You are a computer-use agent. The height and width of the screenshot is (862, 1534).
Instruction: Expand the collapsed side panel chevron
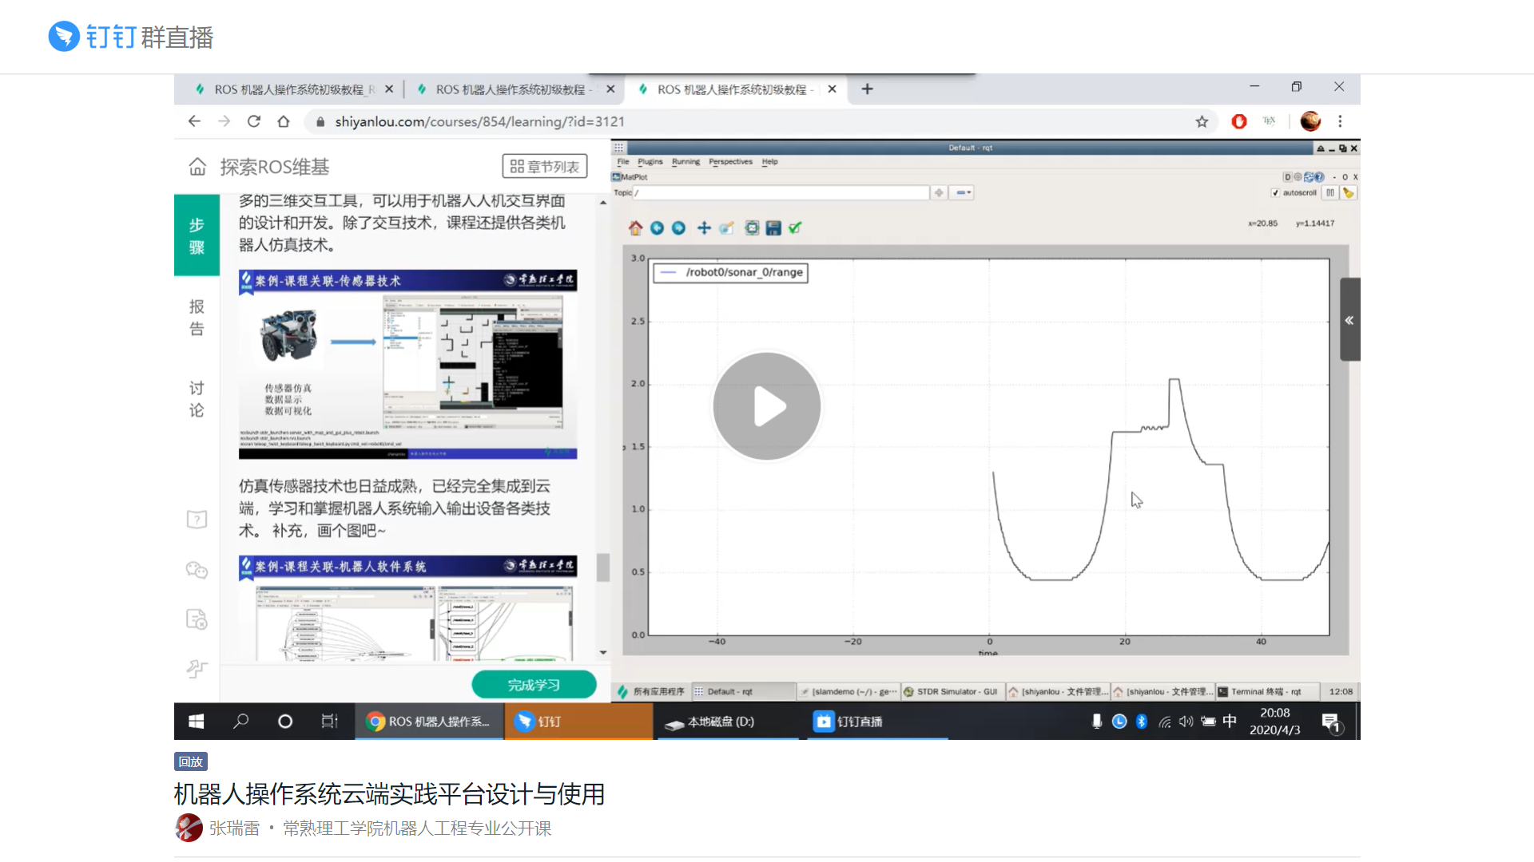1349,320
